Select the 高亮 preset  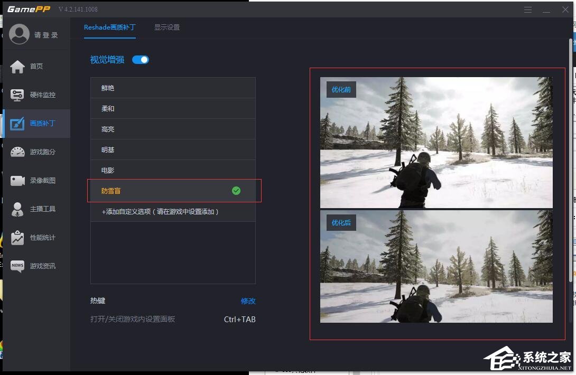tap(173, 129)
